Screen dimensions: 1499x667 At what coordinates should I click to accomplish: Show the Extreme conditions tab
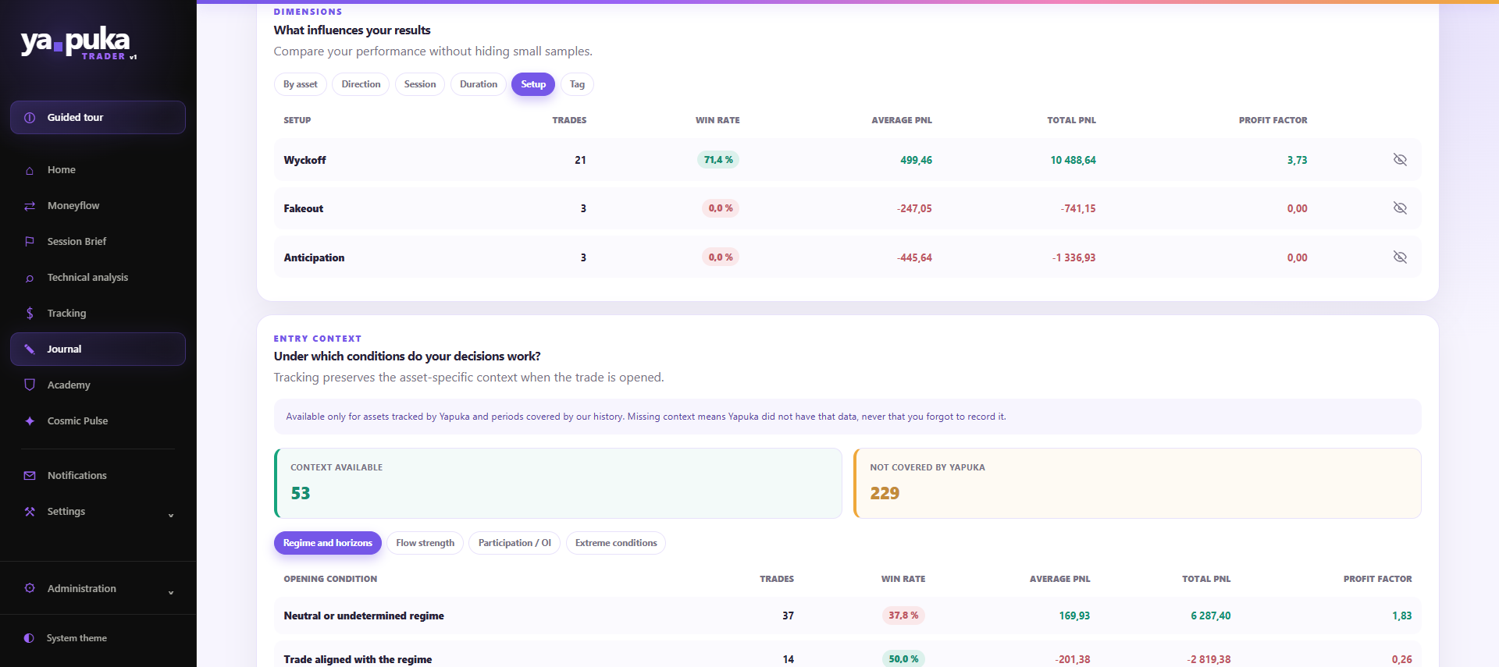[x=616, y=543]
